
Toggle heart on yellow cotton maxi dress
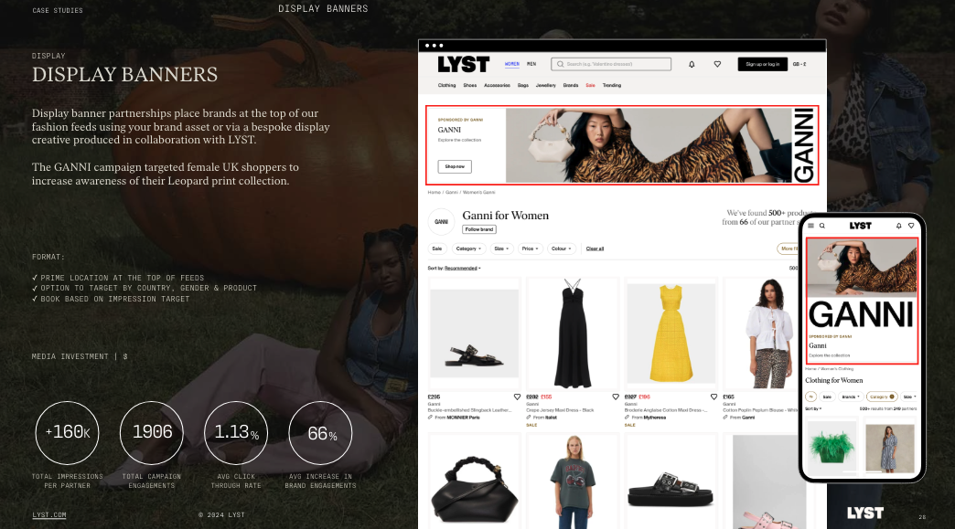tap(712, 397)
